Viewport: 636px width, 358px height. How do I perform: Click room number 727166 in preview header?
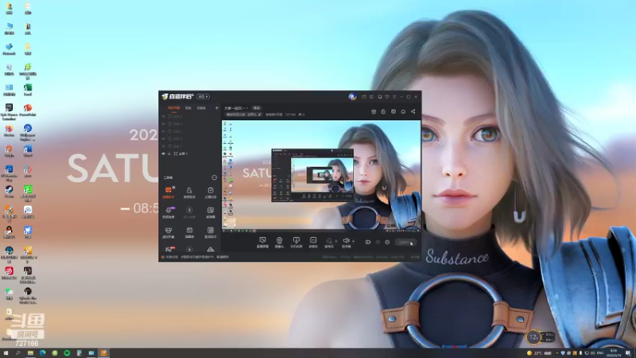[290, 115]
